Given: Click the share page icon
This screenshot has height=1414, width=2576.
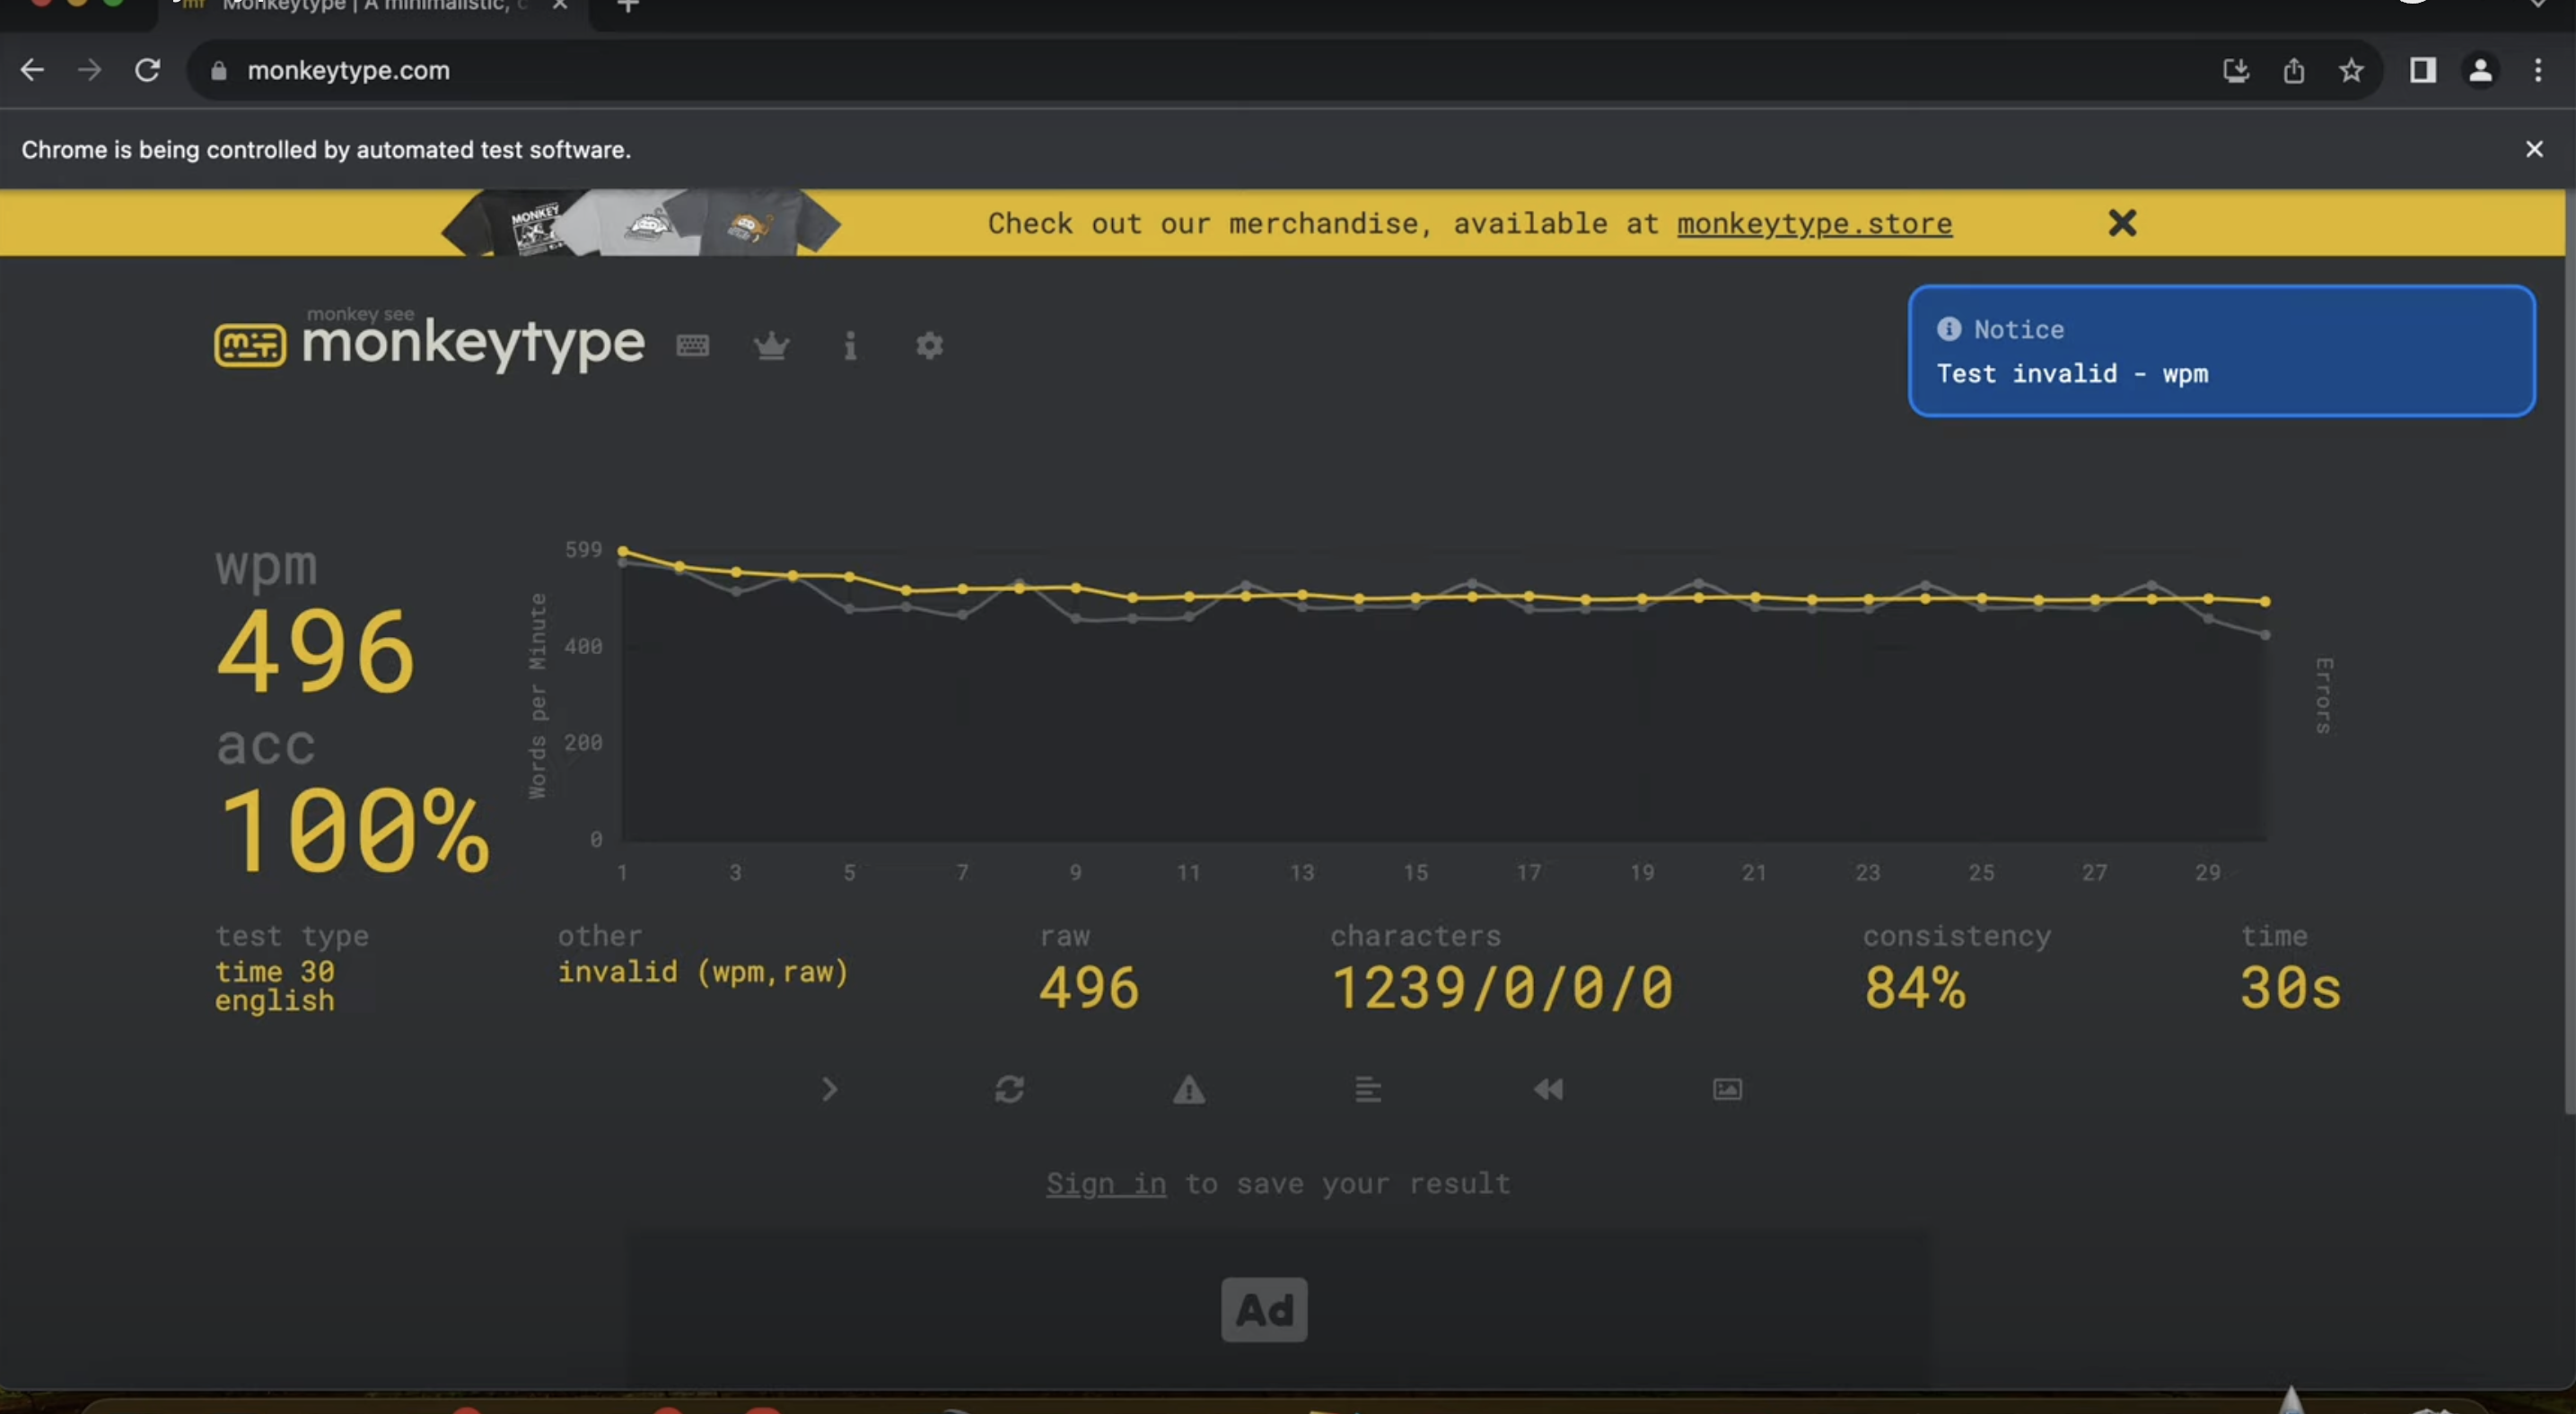Looking at the screenshot, I should [x=2294, y=70].
